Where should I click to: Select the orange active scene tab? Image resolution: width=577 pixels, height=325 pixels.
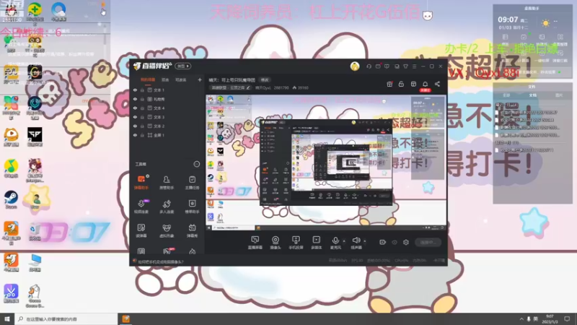point(148,79)
